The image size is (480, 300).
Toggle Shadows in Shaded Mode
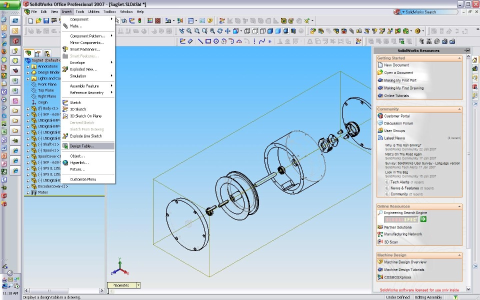pyautogui.click(x=285, y=31)
